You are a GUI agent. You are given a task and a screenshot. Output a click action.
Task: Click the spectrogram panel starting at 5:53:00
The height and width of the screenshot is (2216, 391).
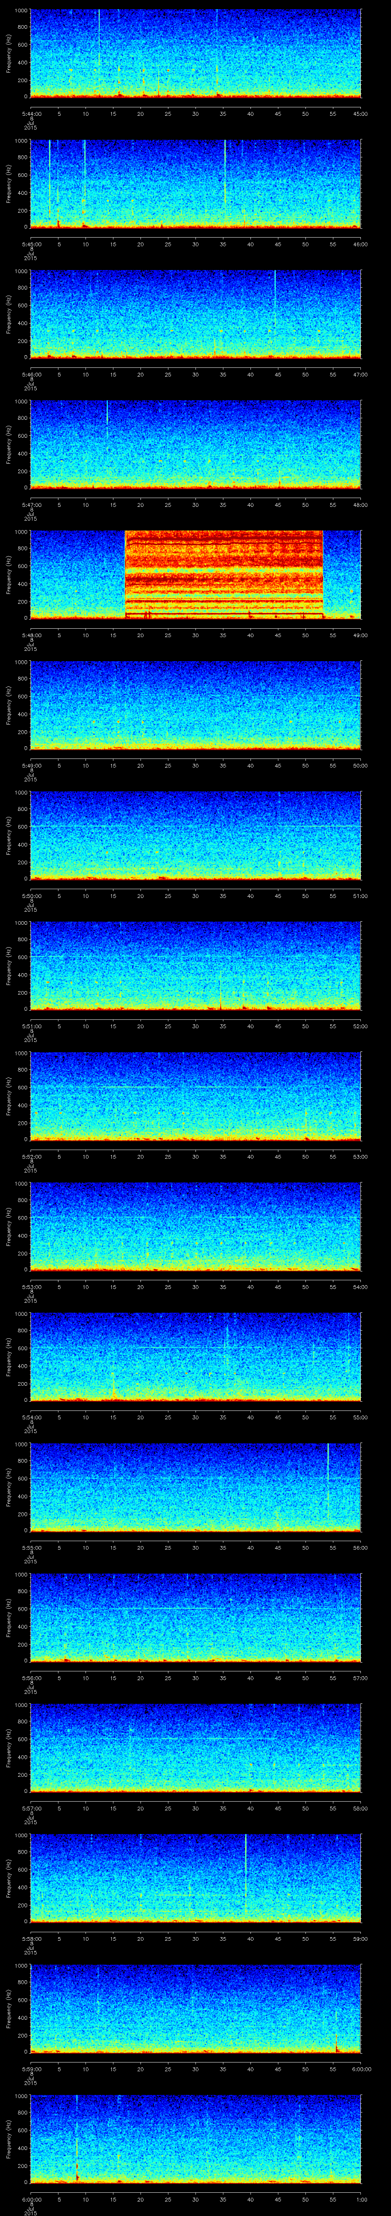pyautogui.click(x=195, y=1226)
